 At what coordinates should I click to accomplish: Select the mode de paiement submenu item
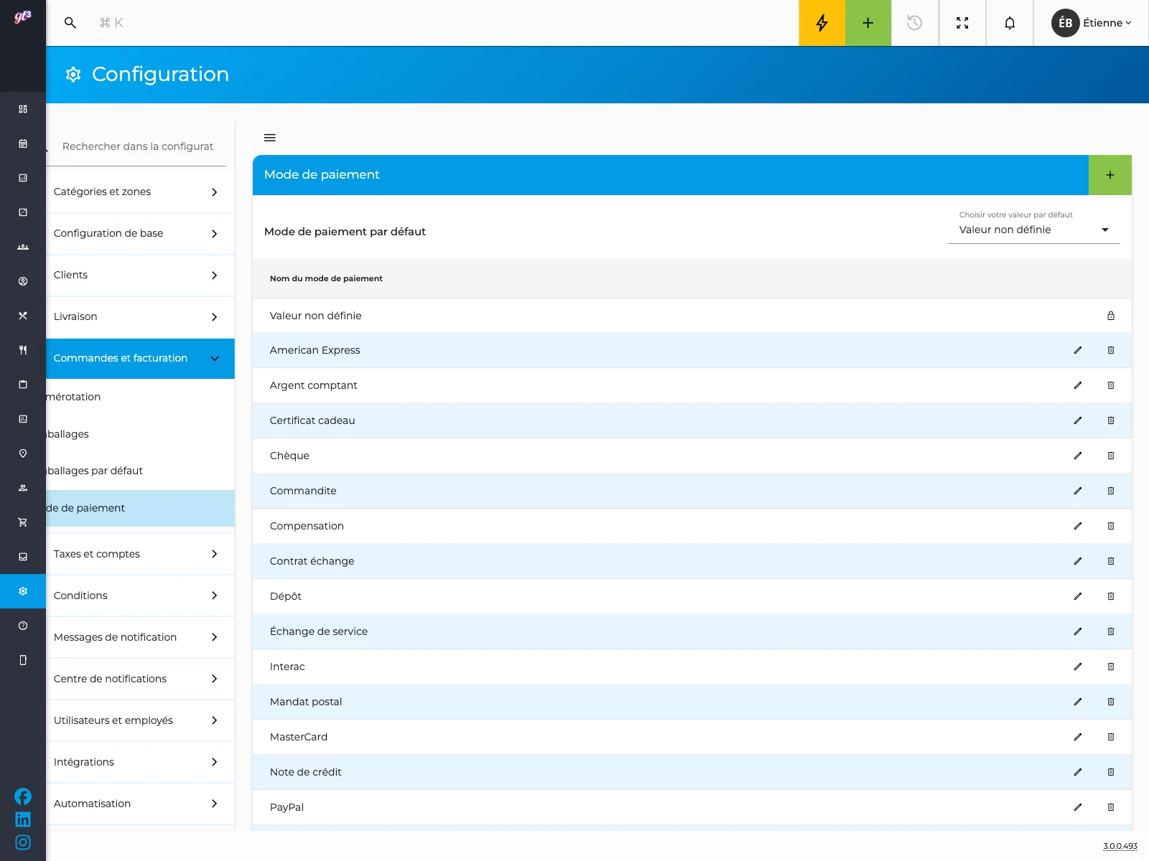point(140,508)
